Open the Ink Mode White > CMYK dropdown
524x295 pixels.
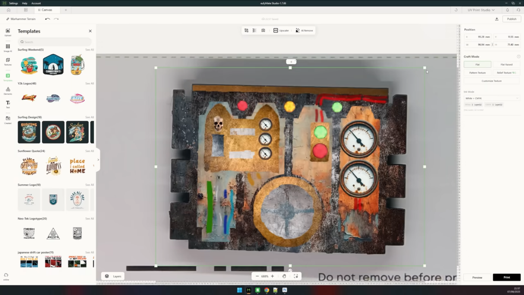pos(491,98)
